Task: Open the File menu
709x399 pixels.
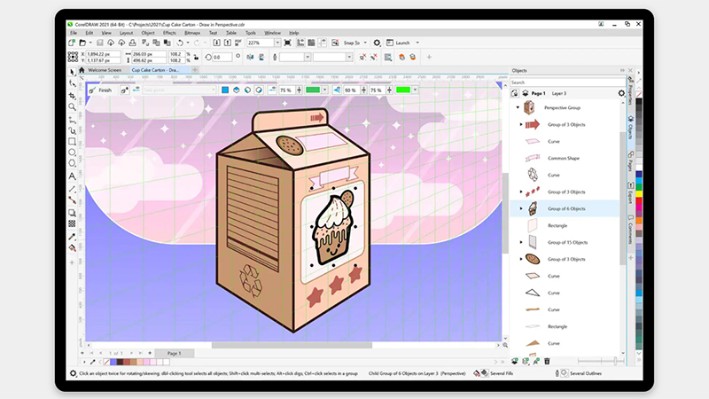Action: [x=74, y=33]
